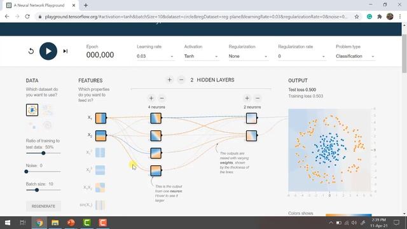Open Task View on the taskbar

[x=23, y=223]
